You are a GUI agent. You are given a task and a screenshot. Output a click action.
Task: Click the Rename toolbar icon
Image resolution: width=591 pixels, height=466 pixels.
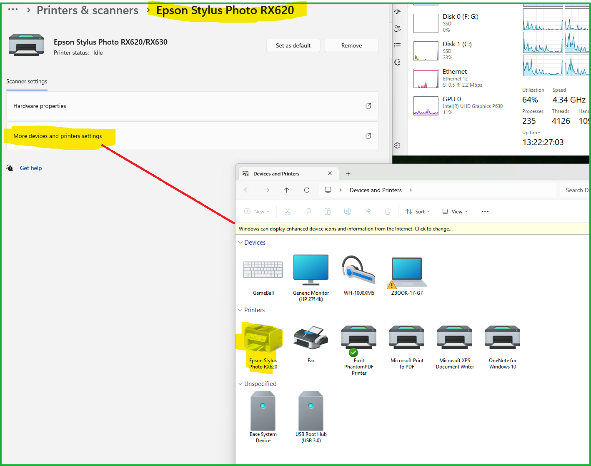click(348, 211)
